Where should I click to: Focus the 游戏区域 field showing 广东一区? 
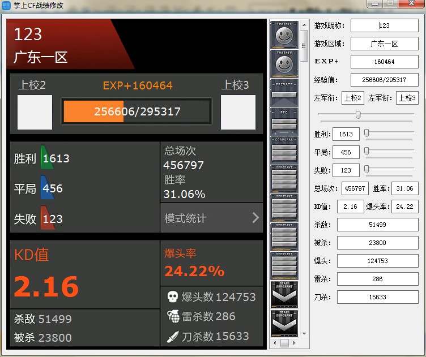pyautogui.click(x=385, y=44)
